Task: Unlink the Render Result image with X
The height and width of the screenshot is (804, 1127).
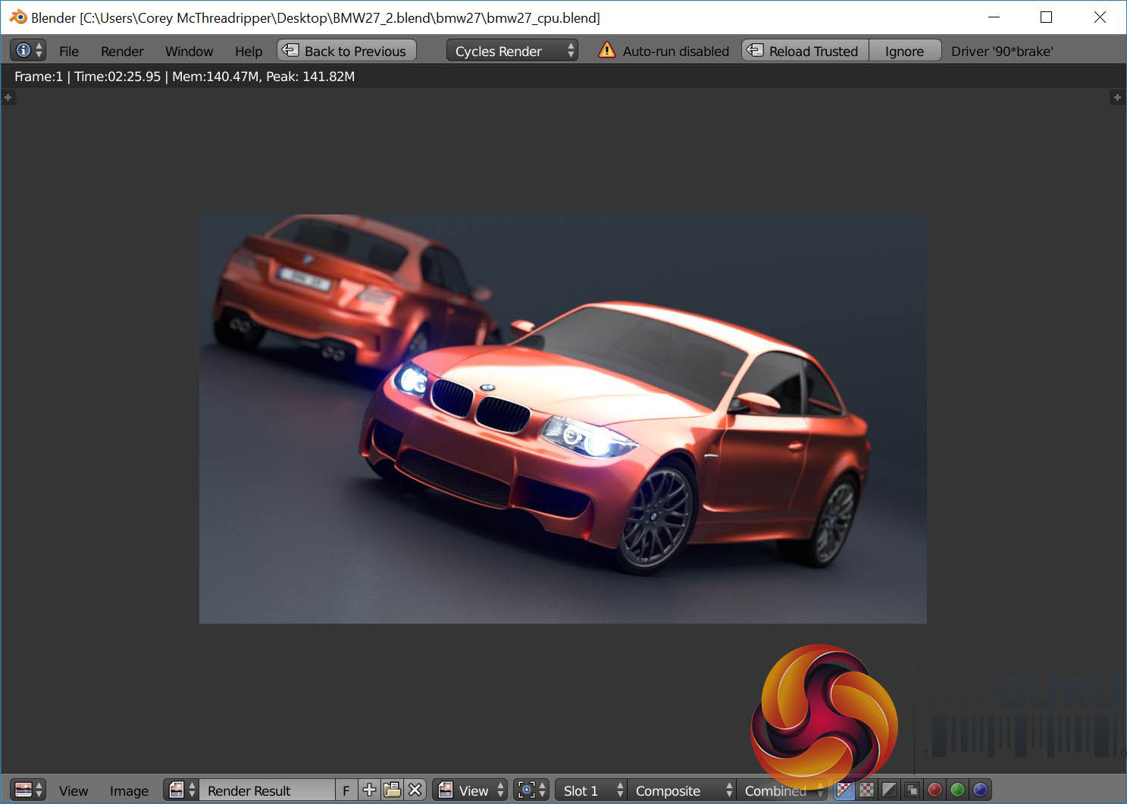Action: pyautogui.click(x=415, y=790)
